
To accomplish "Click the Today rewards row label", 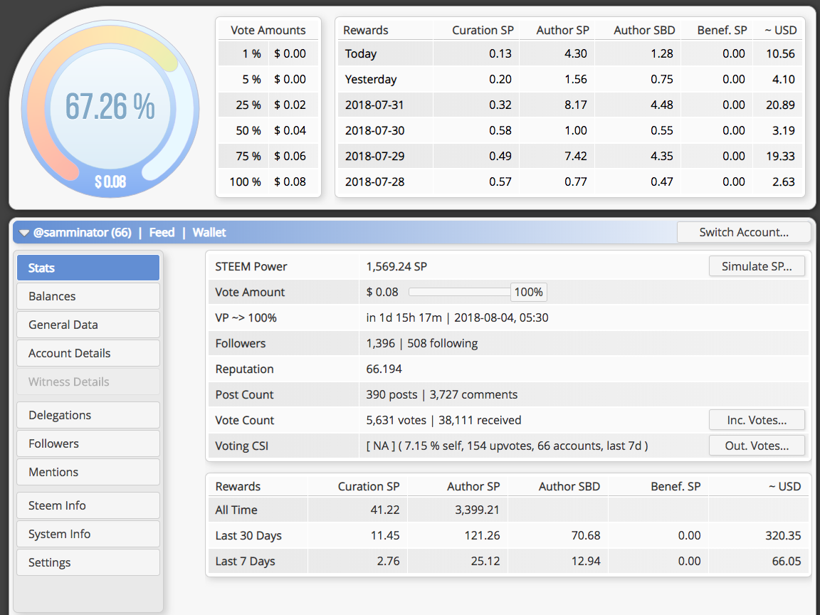I will pos(361,53).
